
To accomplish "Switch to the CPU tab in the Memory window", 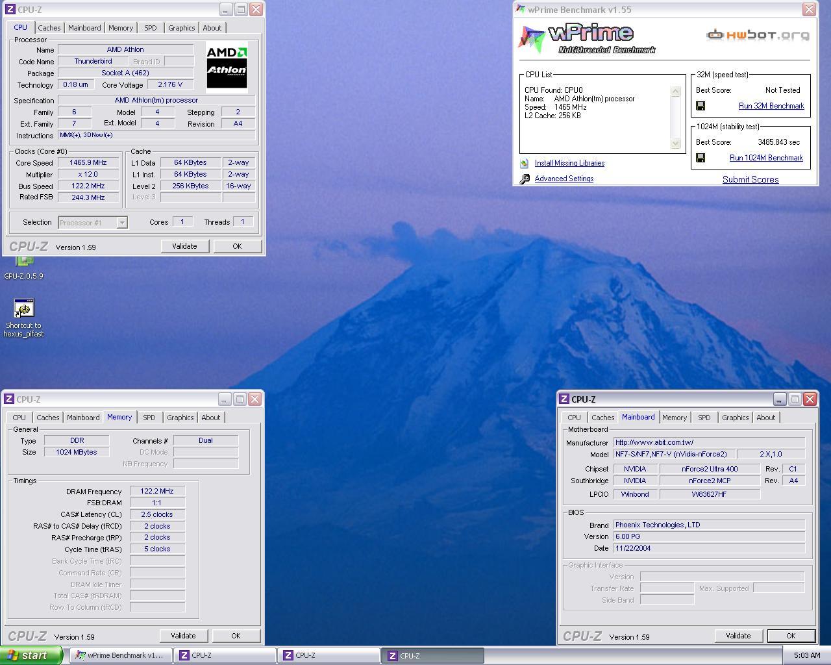I will [19, 418].
